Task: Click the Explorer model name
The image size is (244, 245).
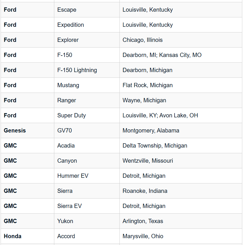Action: click(68, 40)
